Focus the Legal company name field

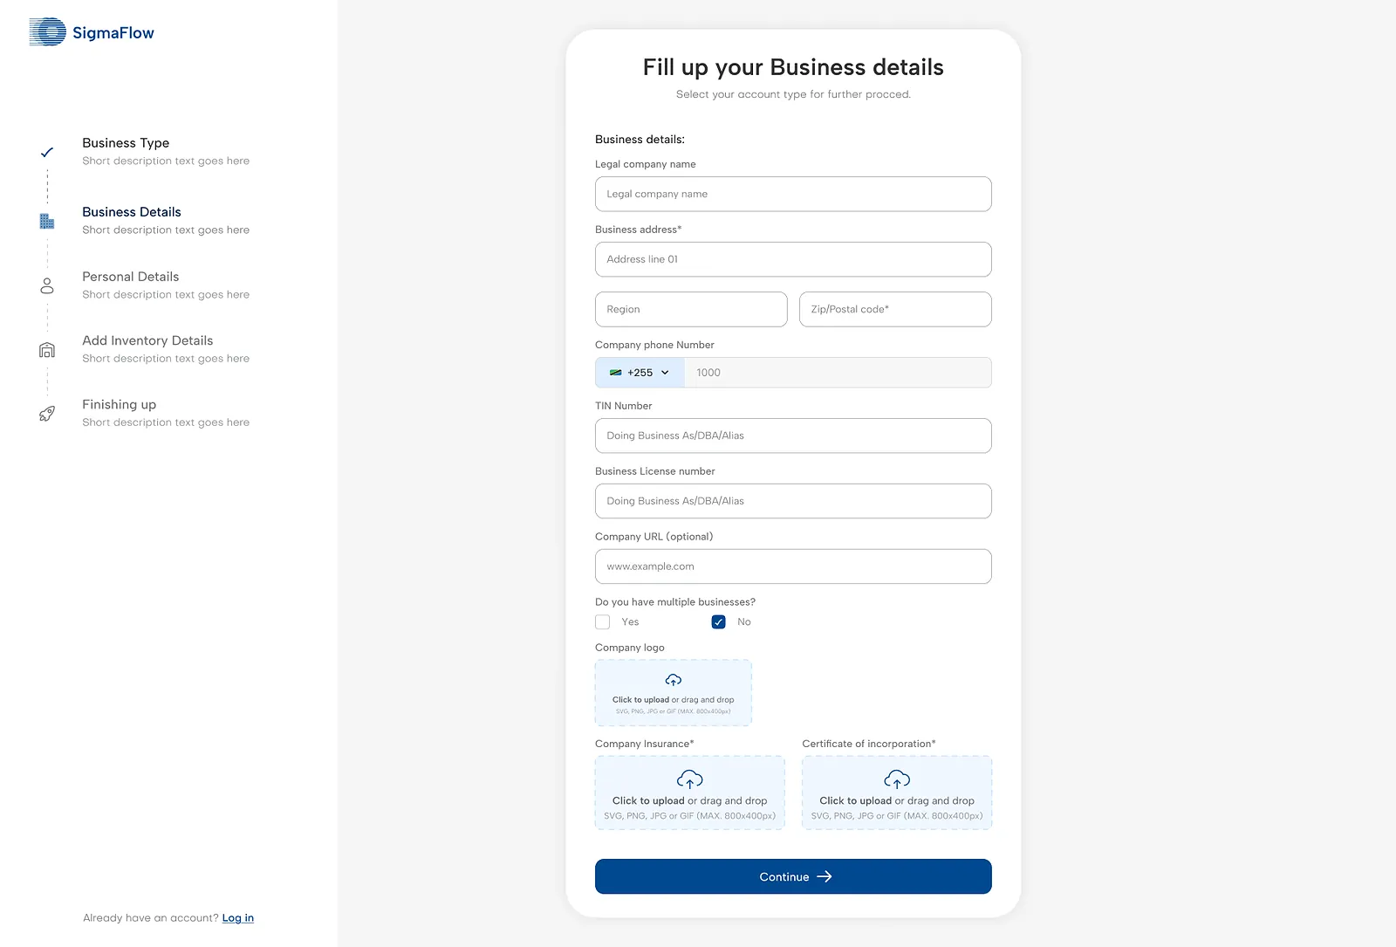pos(793,194)
